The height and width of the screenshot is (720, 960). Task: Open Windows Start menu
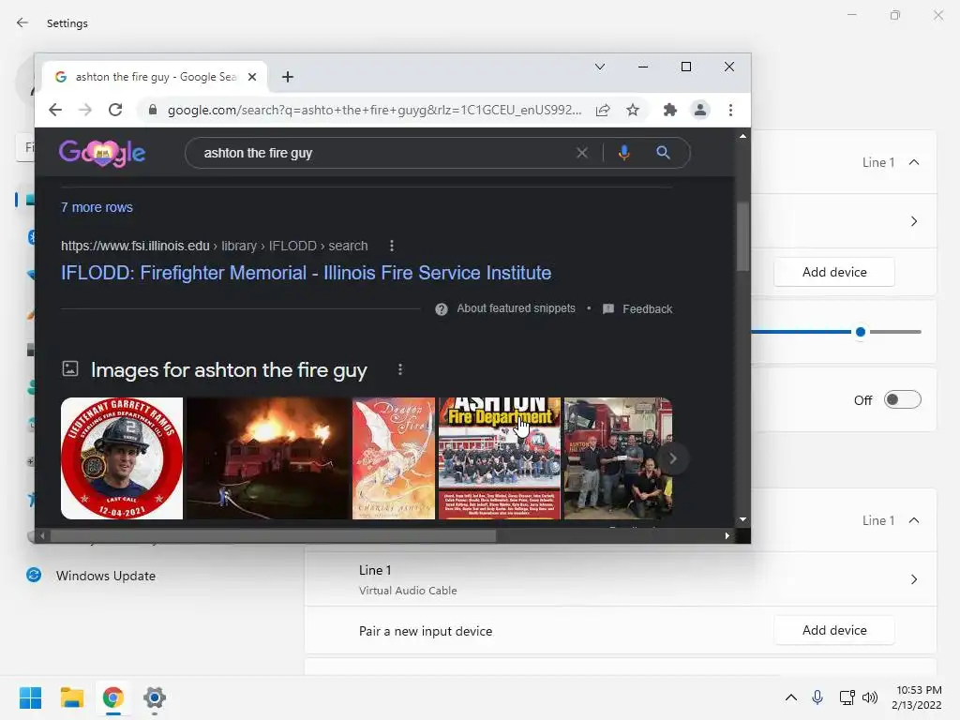pos(30,697)
